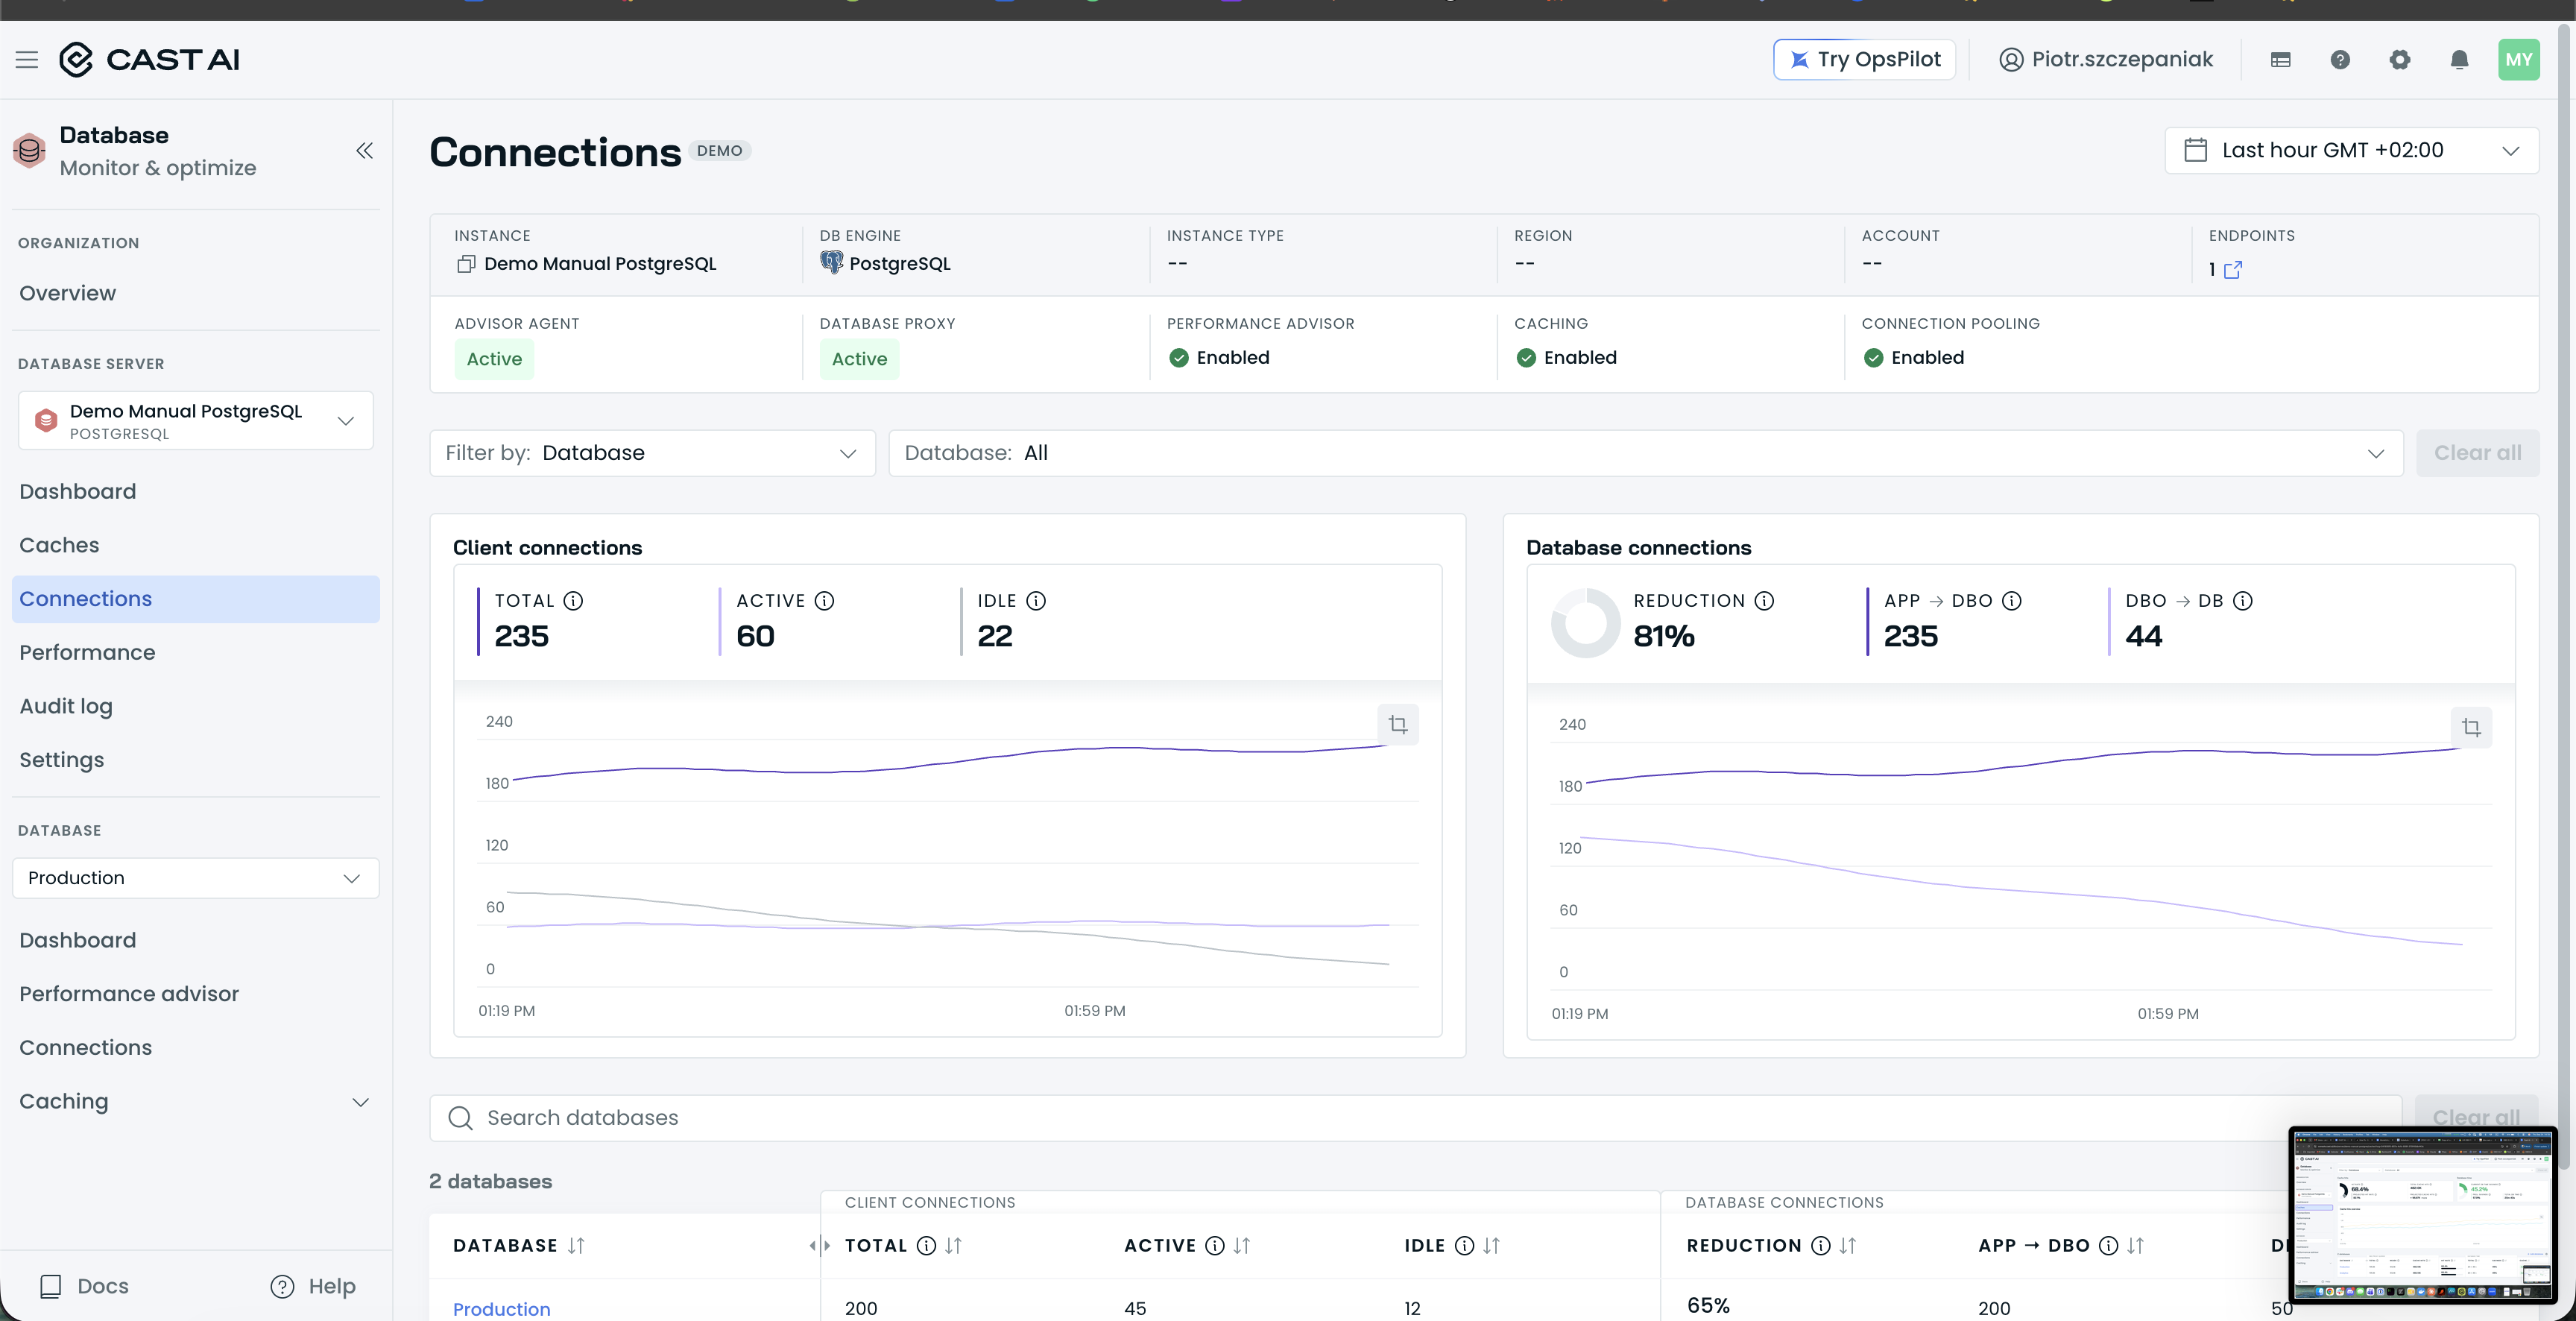The image size is (2576, 1321).
Task: Click the Try OpsPilot button
Action: pyautogui.click(x=1864, y=60)
